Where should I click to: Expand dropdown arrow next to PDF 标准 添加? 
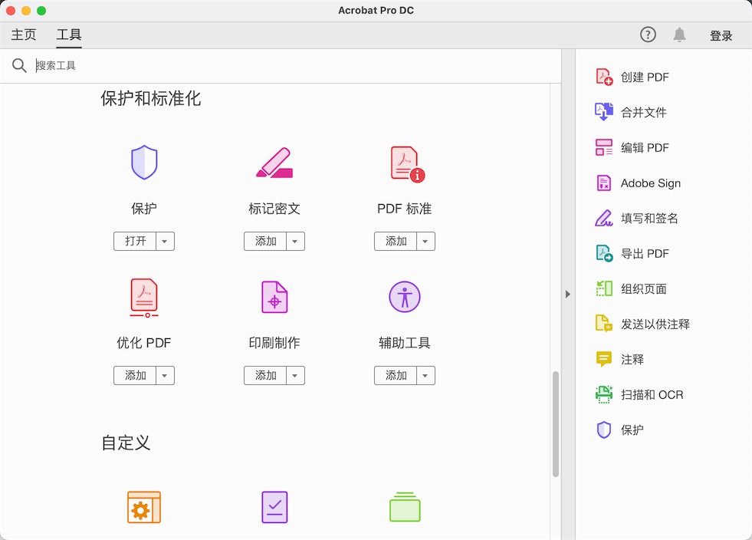pos(425,241)
